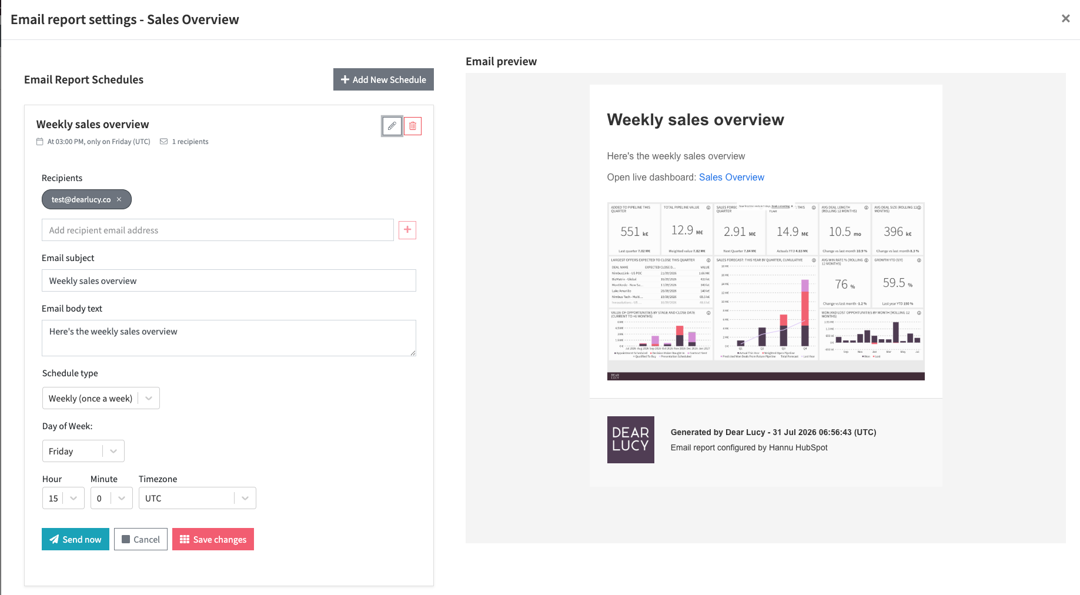1080x595 pixels.
Task: Click the calendar icon by schedule time
Action: (40, 142)
